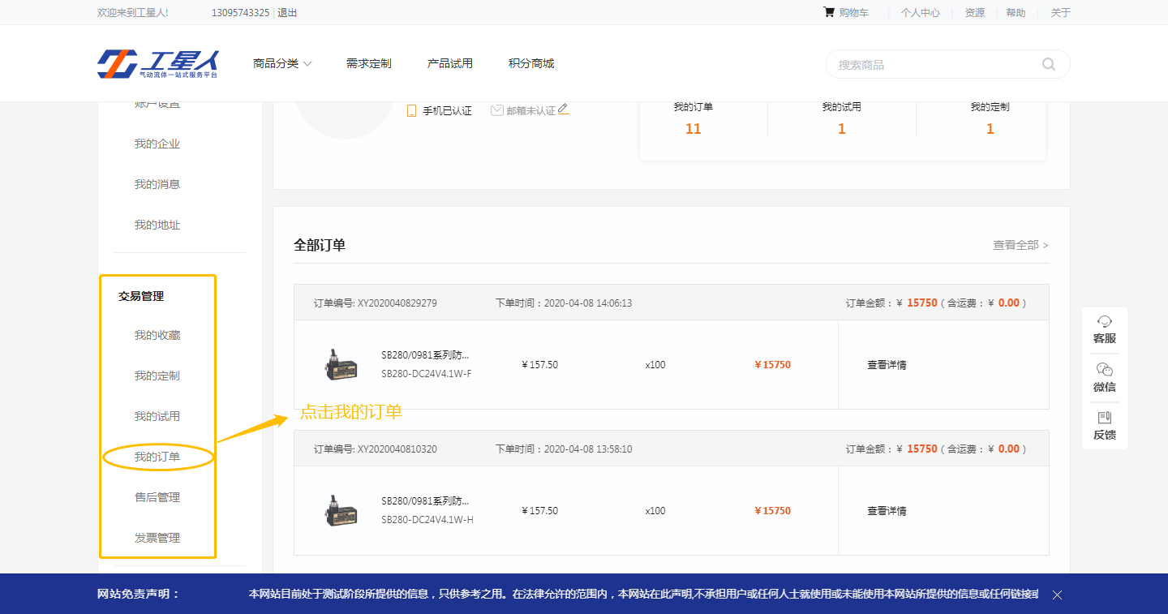Click the shopping cart icon
Viewport: 1168px width, 614px height.
(828, 12)
